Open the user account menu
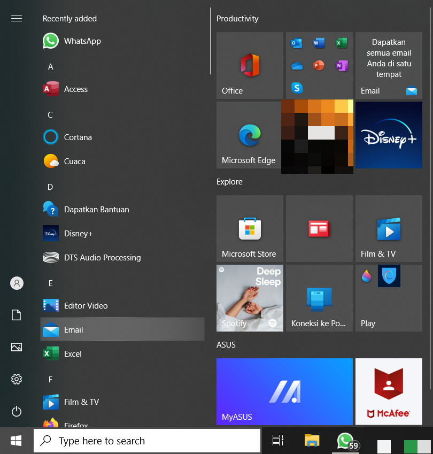This screenshot has width=433, height=454. (x=17, y=283)
